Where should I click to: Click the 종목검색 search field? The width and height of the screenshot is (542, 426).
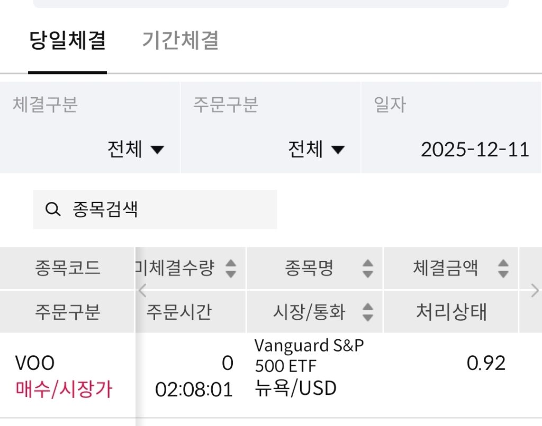164,210
